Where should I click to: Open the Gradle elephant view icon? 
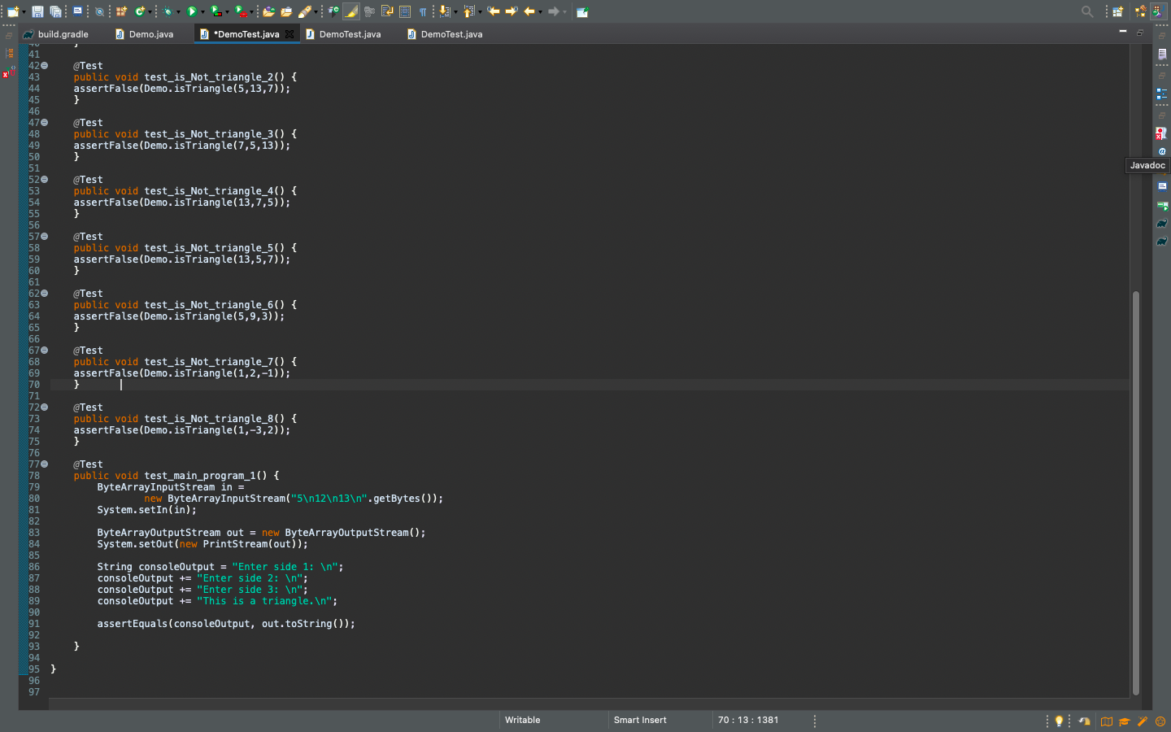click(x=1162, y=224)
